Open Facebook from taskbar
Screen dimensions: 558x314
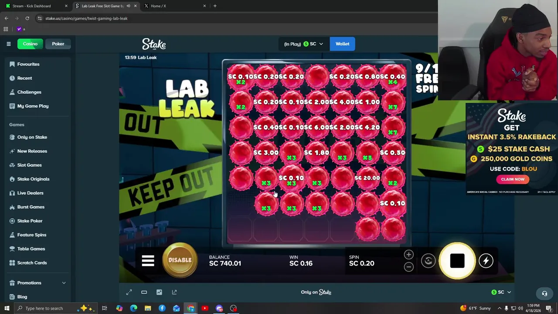pos(162,308)
